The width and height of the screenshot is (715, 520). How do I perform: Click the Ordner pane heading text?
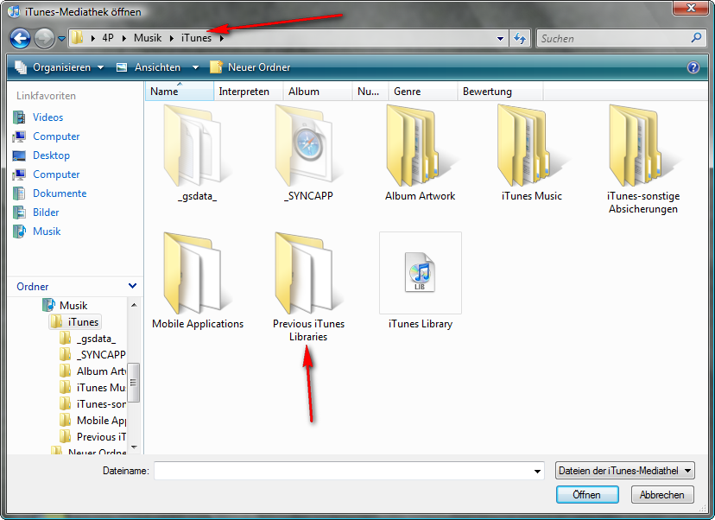pos(32,287)
